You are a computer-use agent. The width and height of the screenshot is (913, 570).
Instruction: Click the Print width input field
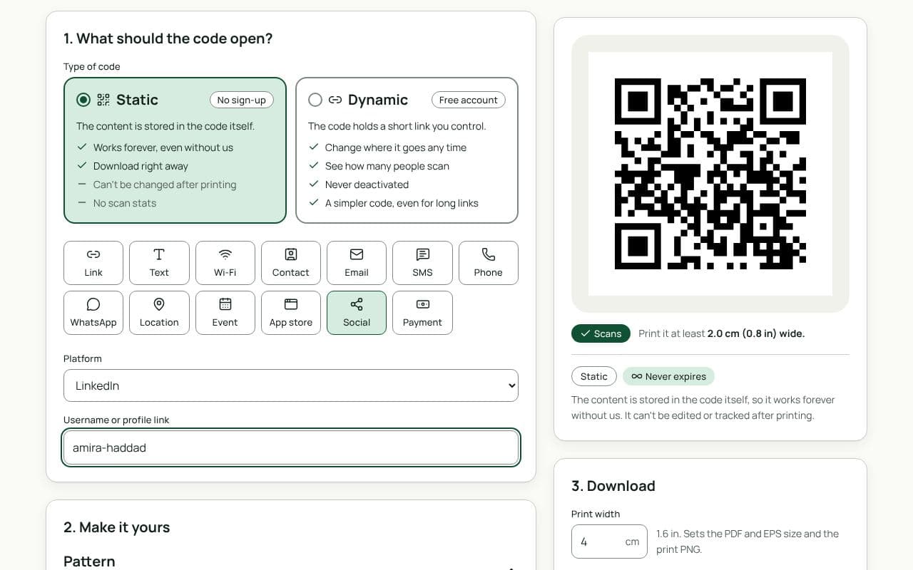click(x=609, y=541)
